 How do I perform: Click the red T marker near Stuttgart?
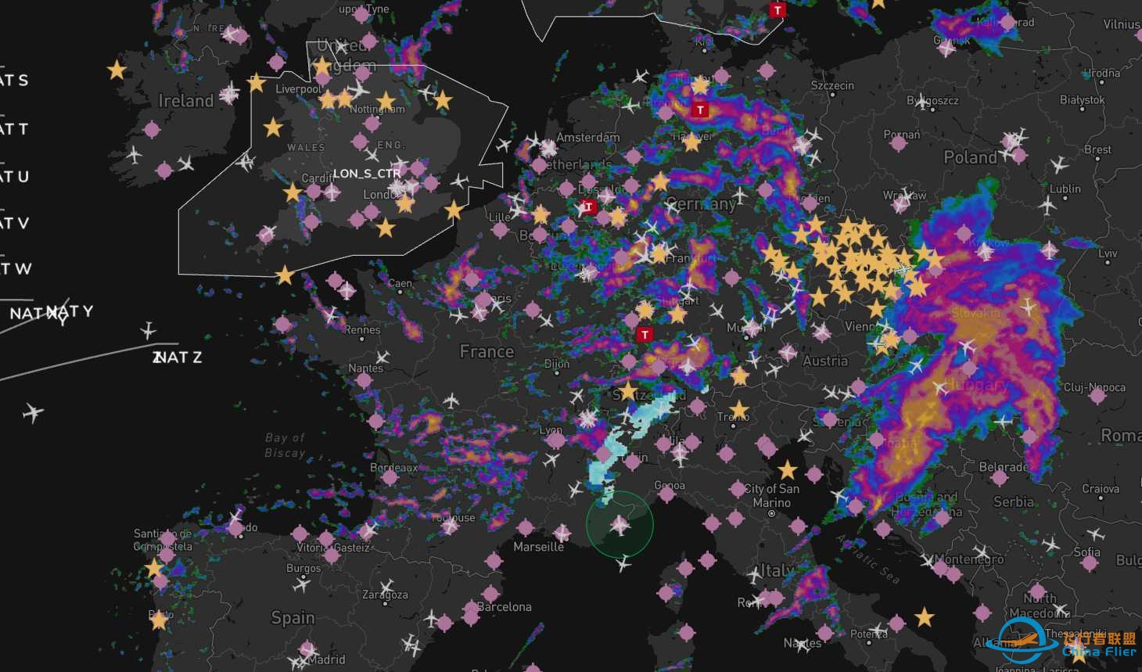(x=644, y=334)
